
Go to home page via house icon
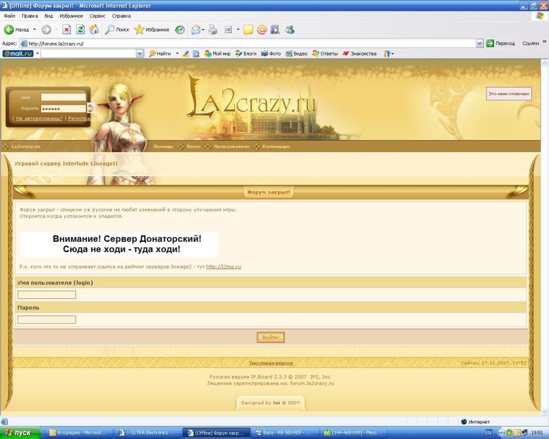(94, 30)
